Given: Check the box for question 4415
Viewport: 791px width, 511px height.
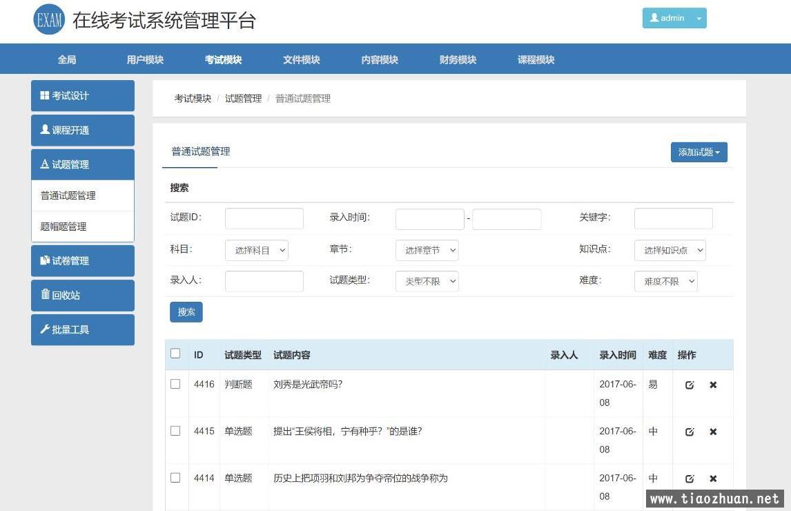Looking at the screenshot, I should 175,431.
